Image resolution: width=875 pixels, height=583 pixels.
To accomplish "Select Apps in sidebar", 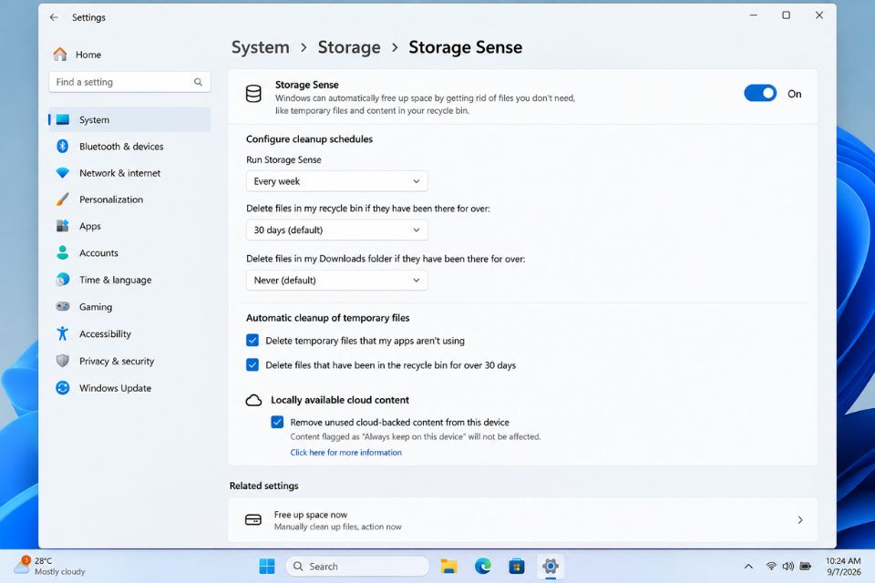I will [x=129, y=226].
